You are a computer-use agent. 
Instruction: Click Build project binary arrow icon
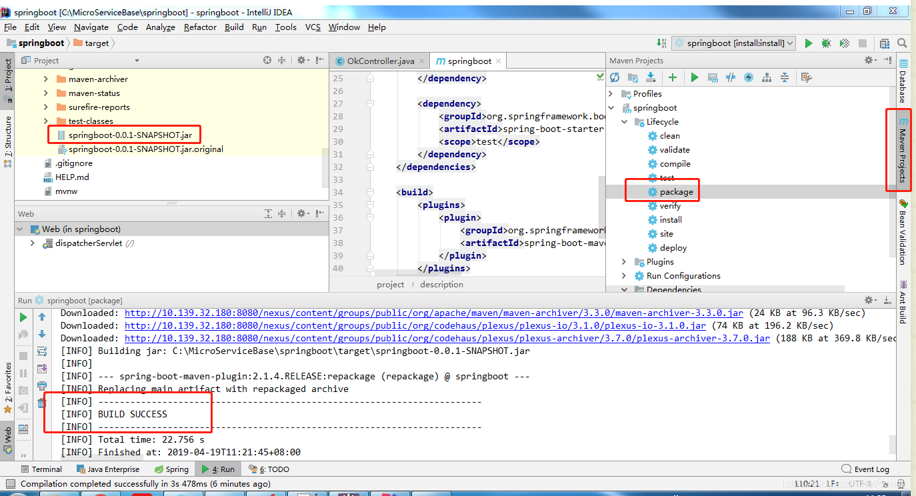[662, 43]
